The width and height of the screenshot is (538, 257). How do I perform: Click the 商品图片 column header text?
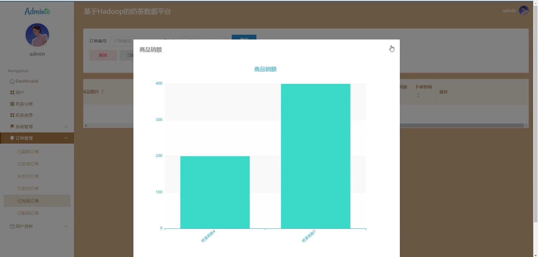point(91,92)
